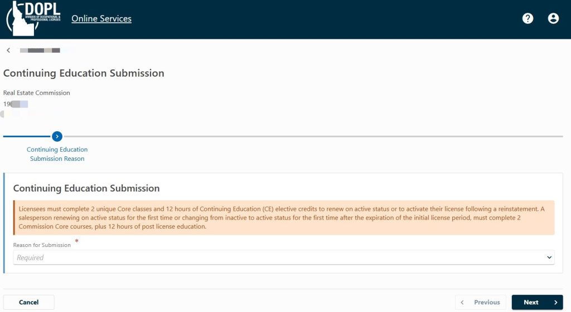Click the Continuing Education Submission Reason step label
Image resolution: width=571 pixels, height=312 pixels.
tap(57, 154)
